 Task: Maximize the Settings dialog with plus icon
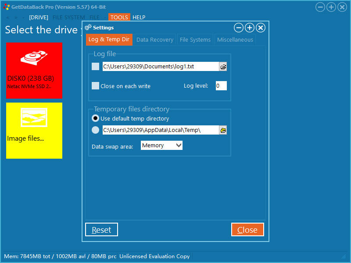[249, 28]
